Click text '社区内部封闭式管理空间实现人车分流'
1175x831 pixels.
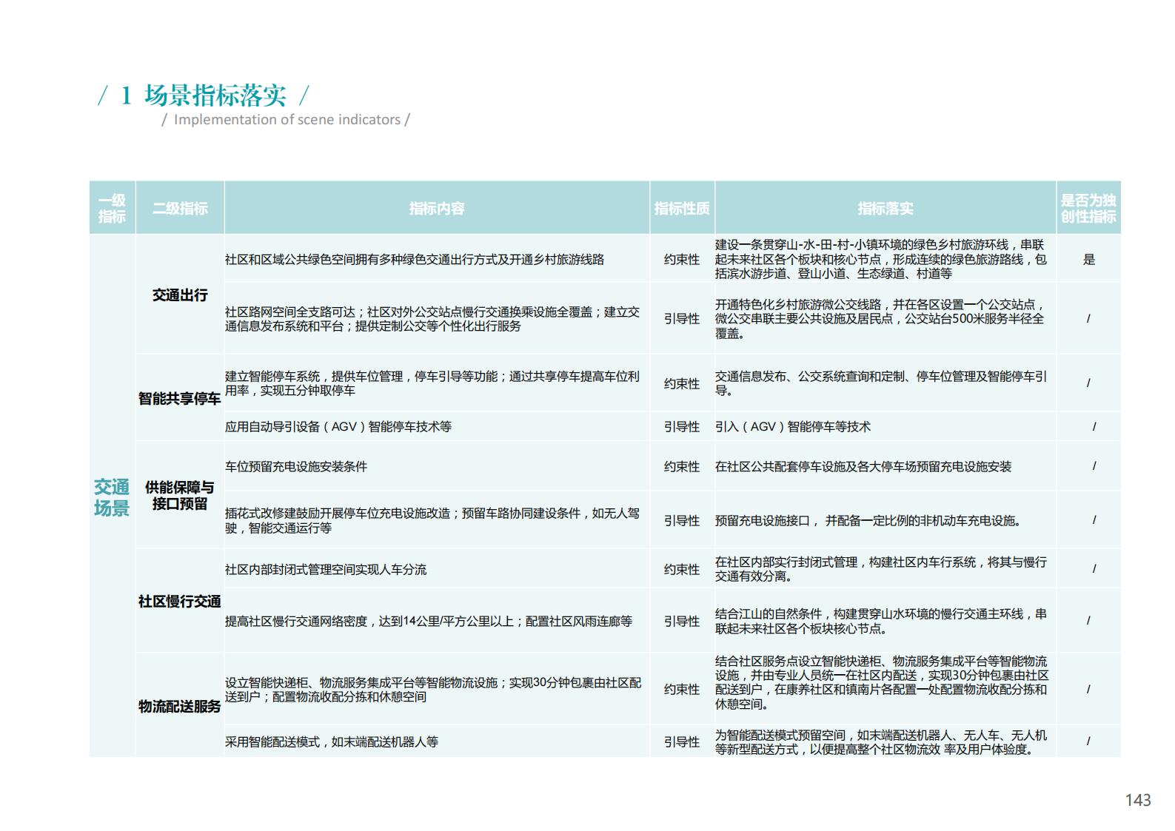click(326, 570)
